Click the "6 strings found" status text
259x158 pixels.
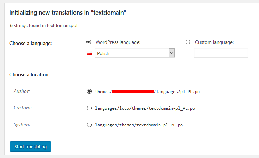click(x=46, y=25)
